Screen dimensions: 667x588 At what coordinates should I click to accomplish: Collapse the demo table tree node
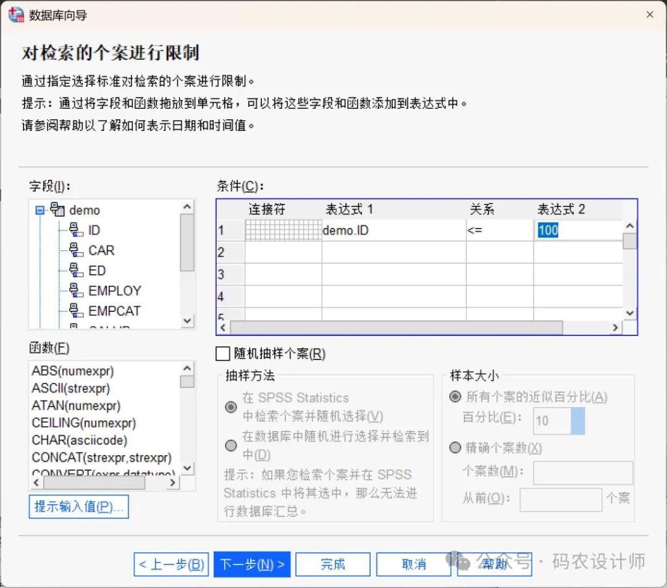click(x=40, y=210)
